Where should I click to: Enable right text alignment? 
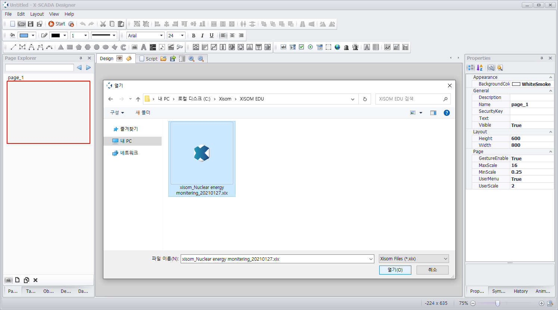(x=241, y=35)
